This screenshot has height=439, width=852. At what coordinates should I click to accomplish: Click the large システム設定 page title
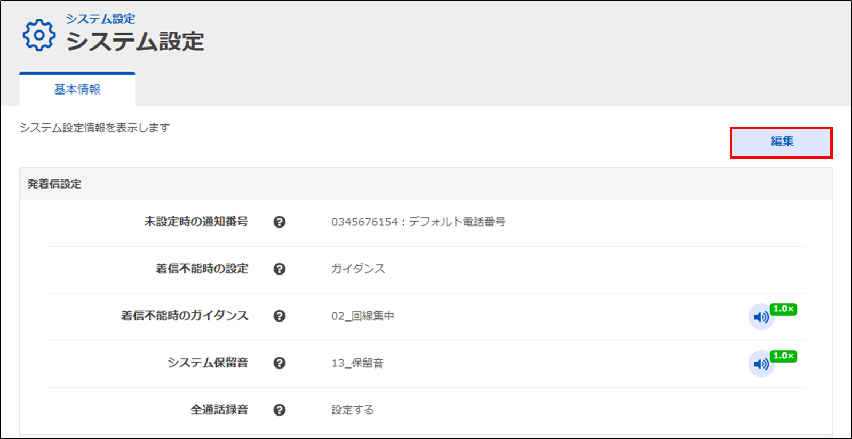tap(135, 42)
